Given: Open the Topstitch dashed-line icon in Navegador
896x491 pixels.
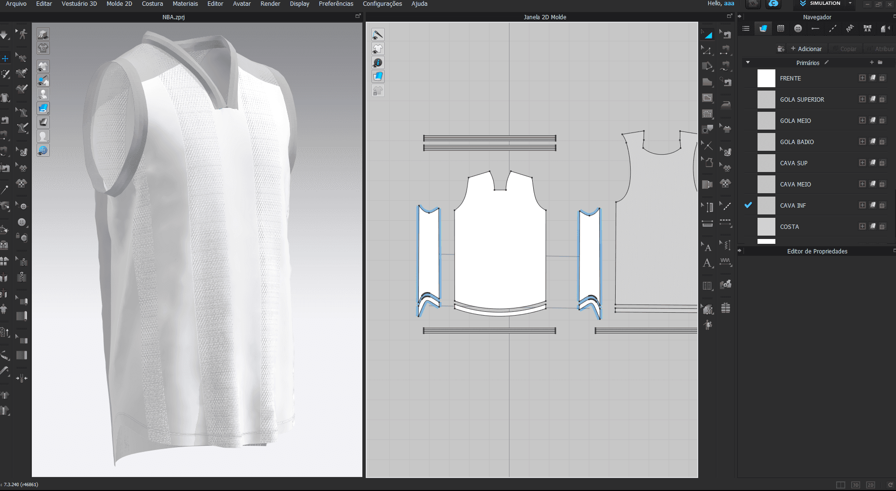Looking at the screenshot, I should pyautogui.click(x=833, y=28).
